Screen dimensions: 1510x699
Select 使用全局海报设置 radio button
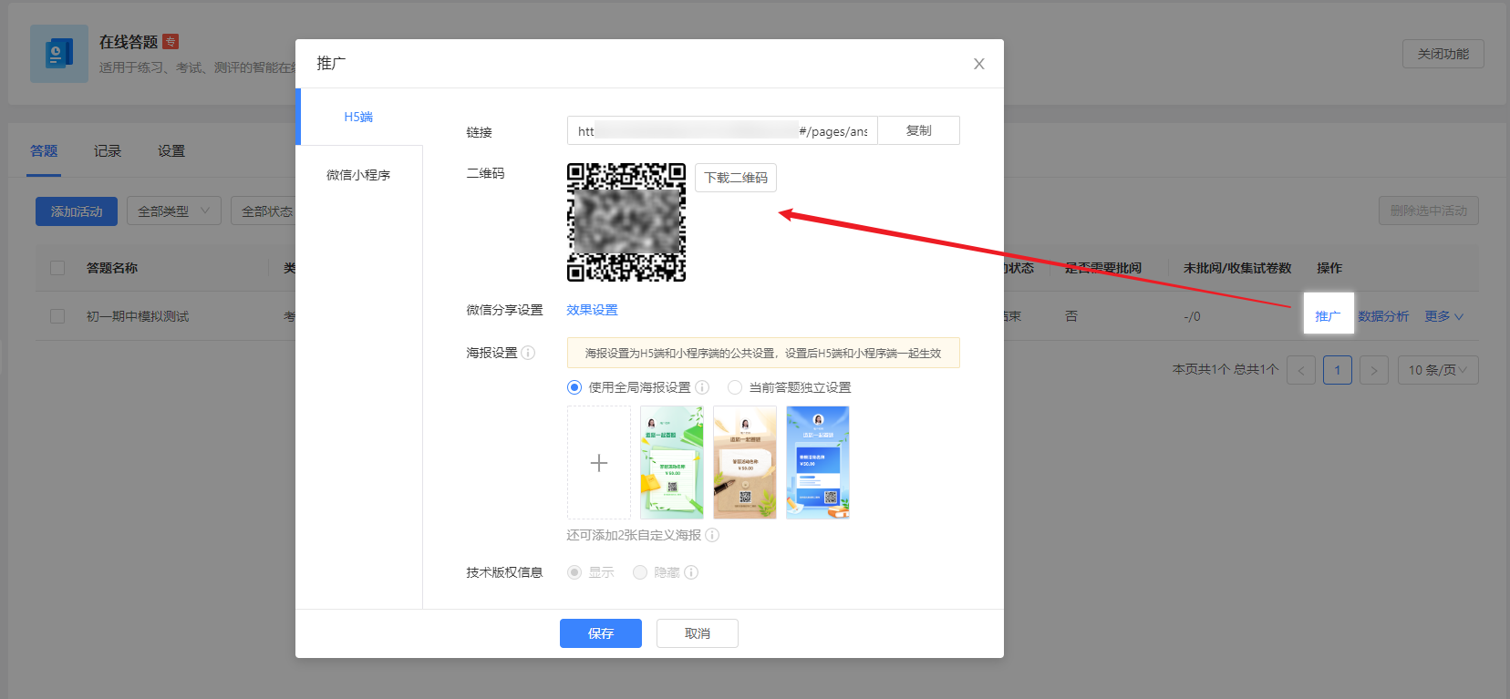[574, 387]
